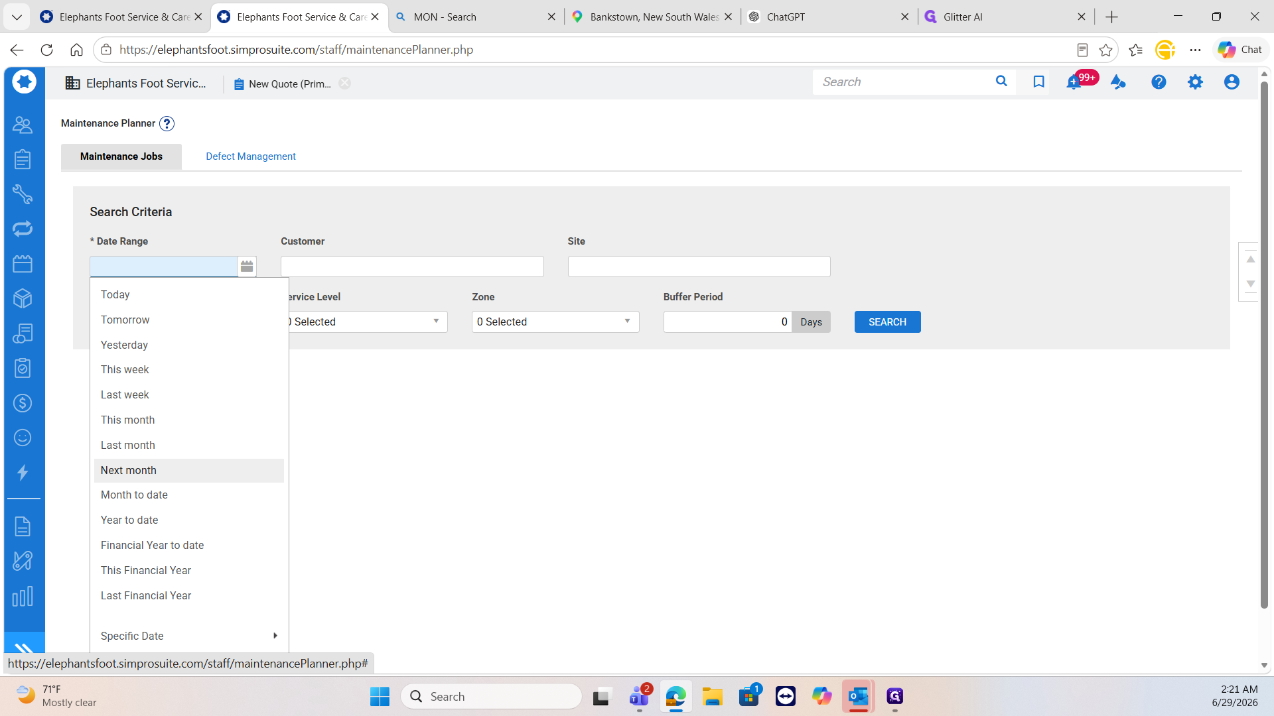Open the browser tab list chevron
This screenshot has height=716, width=1274.
(x=17, y=17)
